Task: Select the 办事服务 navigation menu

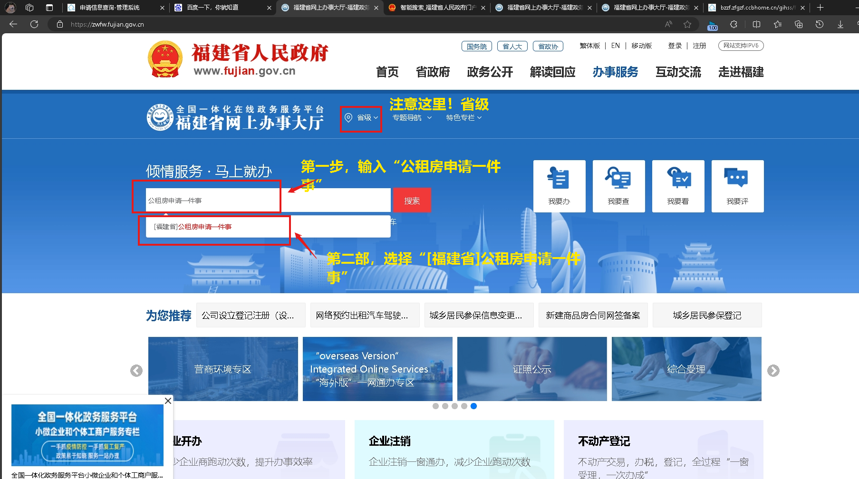Action: click(x=615, y=72)
